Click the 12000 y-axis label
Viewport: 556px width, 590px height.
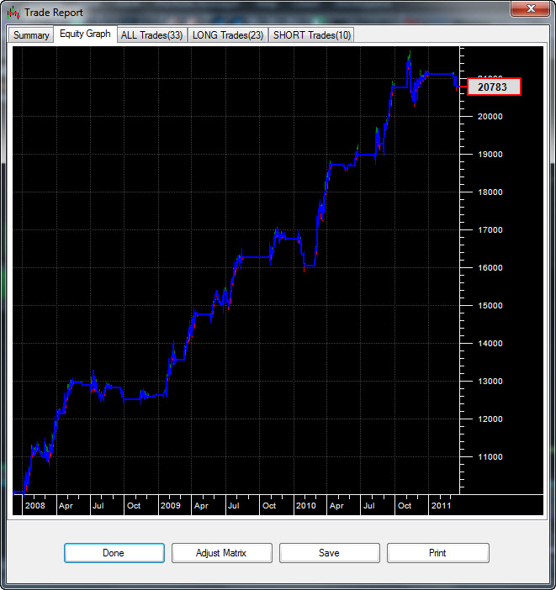point(490,419)
